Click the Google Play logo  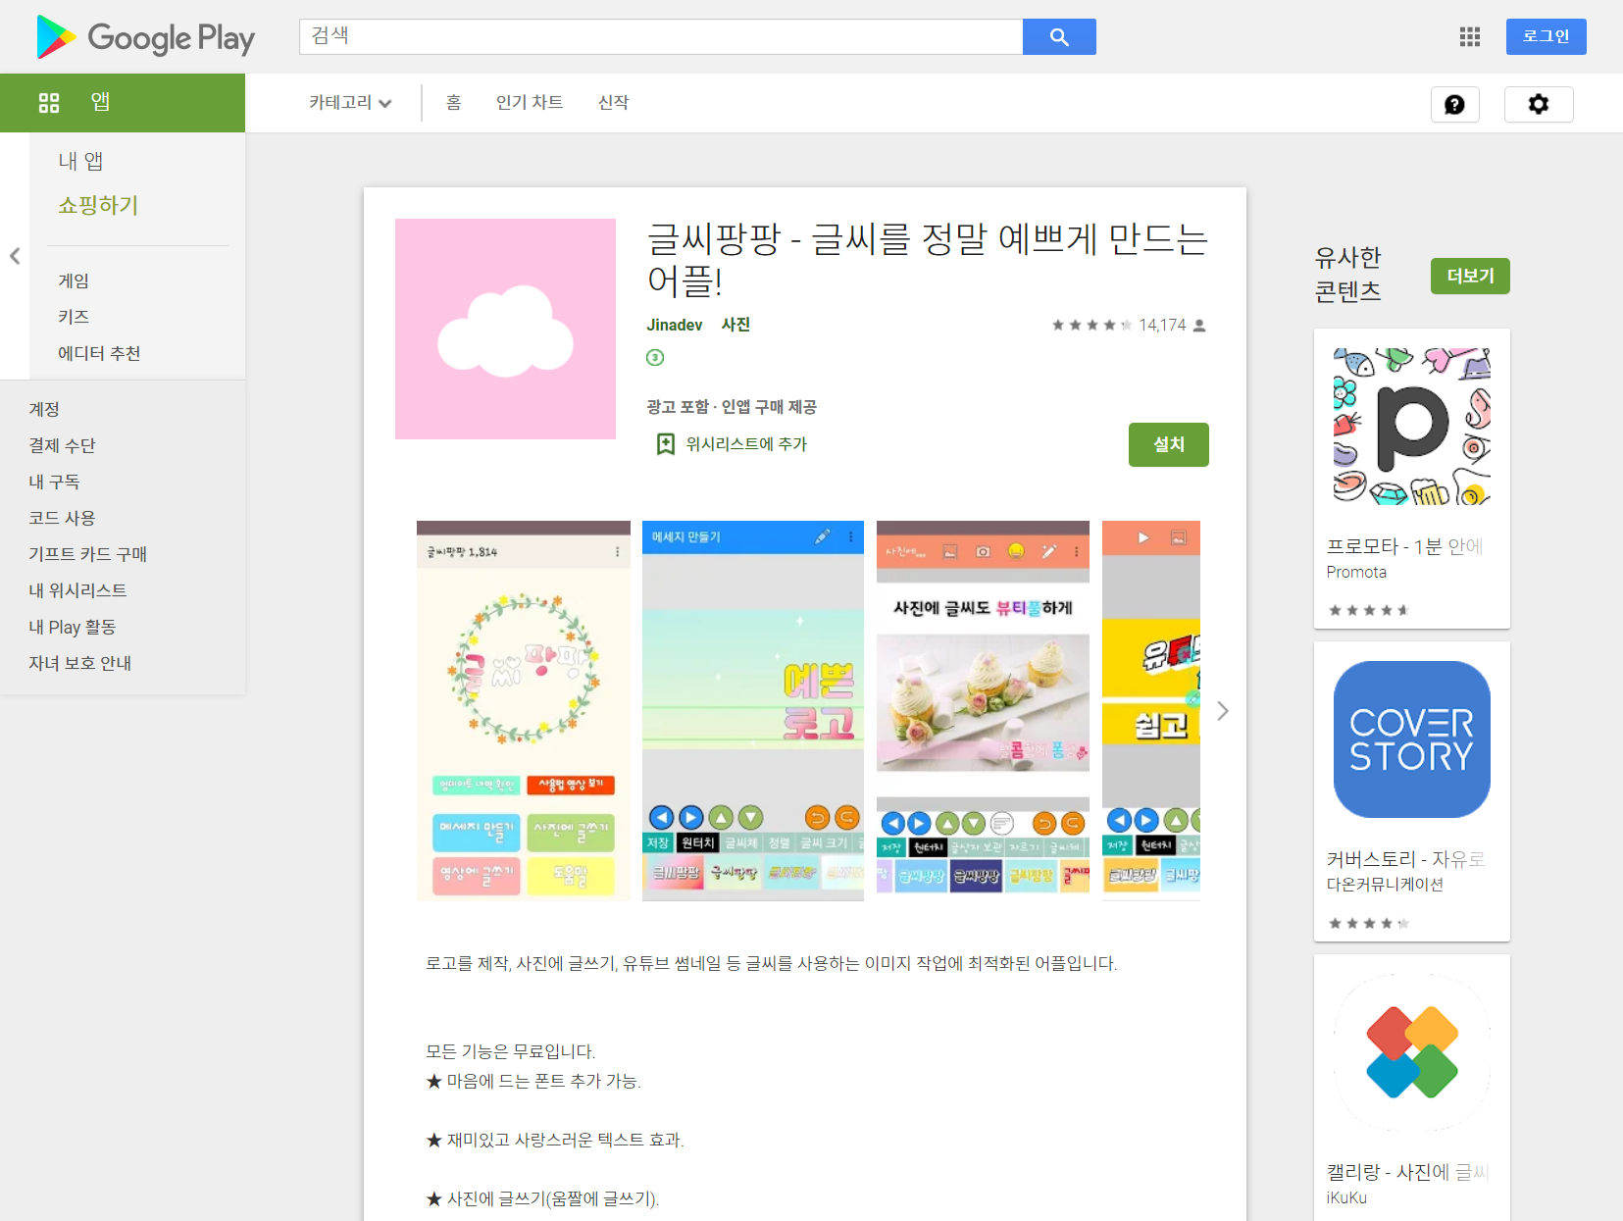click(145, 37)
